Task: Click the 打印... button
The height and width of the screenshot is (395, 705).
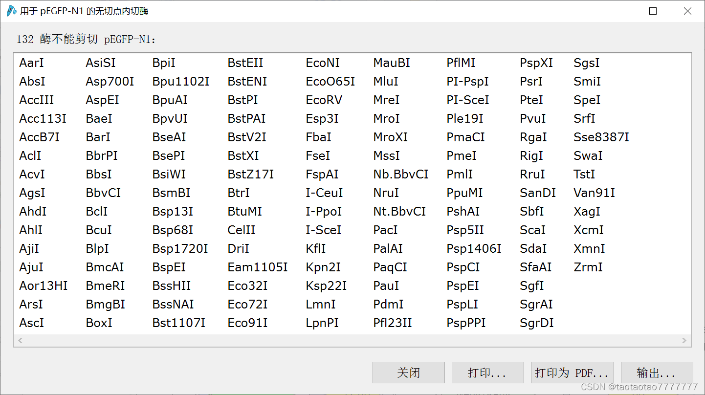Action: pyautogui.click(x=488, y=373)
